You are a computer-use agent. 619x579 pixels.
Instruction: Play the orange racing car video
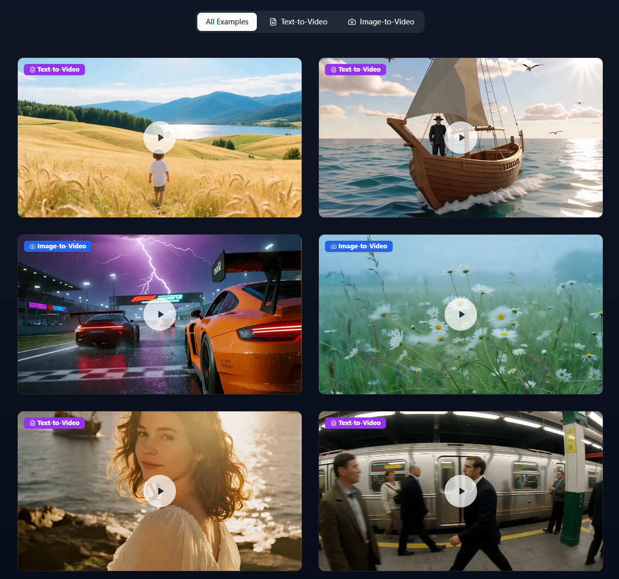[x=160, y=314]
